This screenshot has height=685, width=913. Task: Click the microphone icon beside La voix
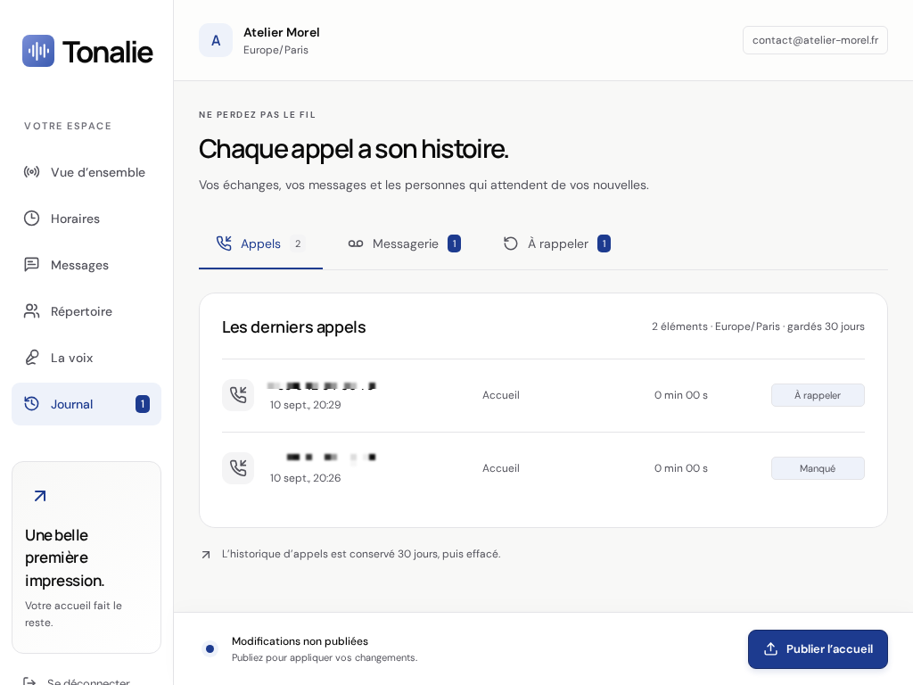31,357
